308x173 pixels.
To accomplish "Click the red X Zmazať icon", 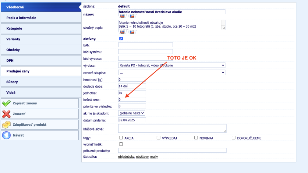I will click(6, 114).
